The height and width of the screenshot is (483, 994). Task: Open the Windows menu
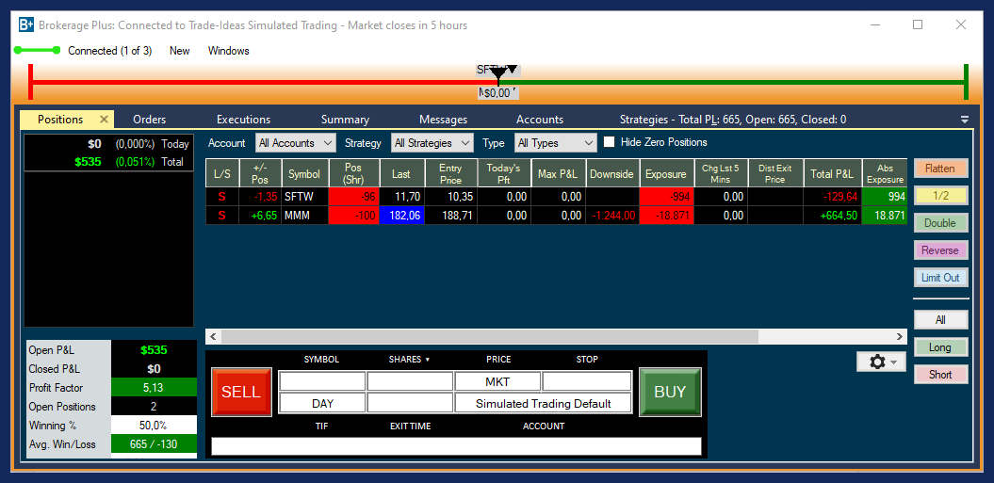pyautogui.click(x=229, y=51)
